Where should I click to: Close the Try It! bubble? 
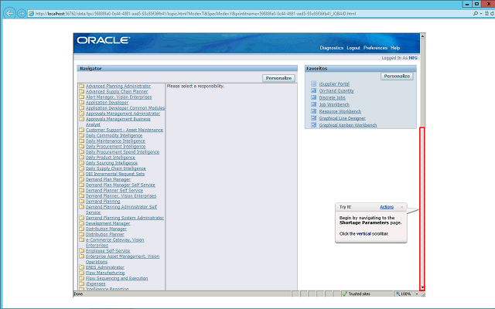click(401, 207)
